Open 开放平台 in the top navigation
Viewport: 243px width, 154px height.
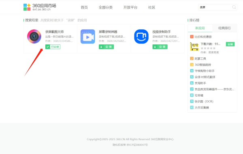point(130,7)
